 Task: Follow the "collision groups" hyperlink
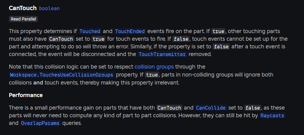(154, 67)
